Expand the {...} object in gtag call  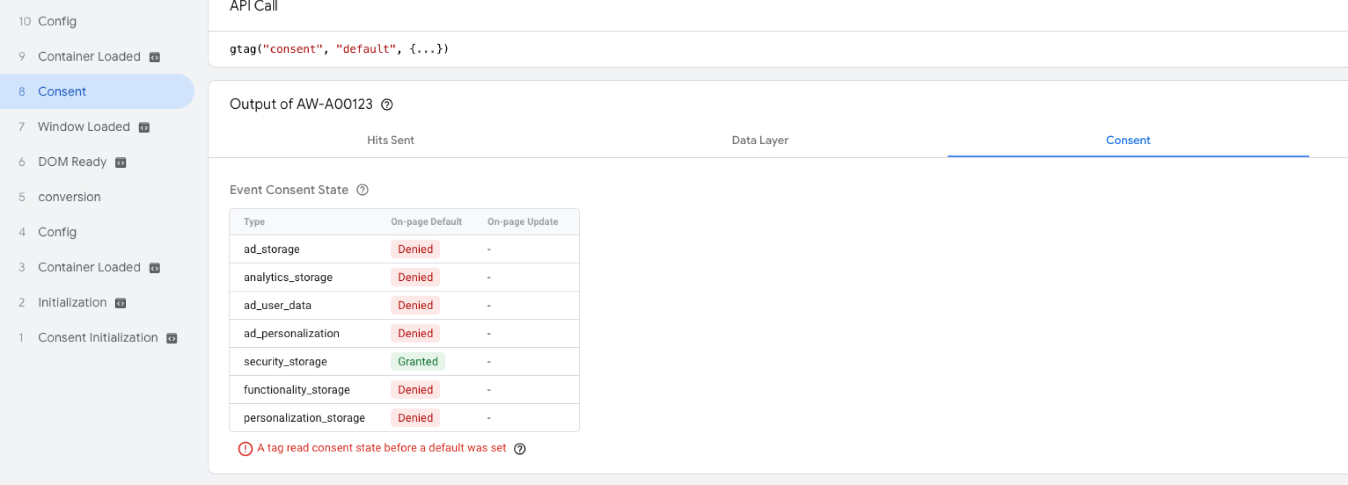tap(428, 49)
